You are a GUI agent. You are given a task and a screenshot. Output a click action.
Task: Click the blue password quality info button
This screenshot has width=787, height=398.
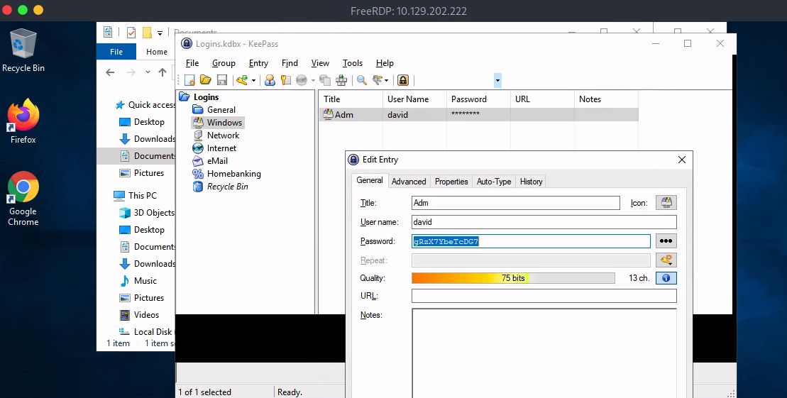(x=666, y=277)
